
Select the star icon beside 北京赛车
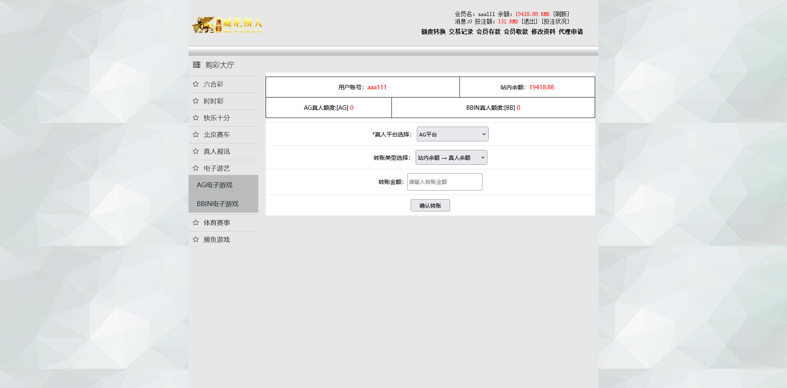coord(196,134)
